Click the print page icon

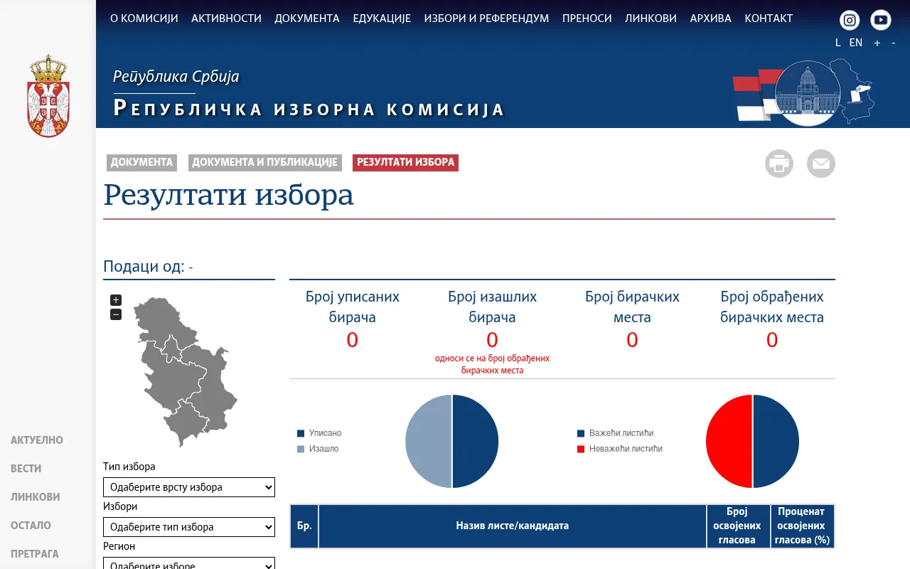(779, 164)
